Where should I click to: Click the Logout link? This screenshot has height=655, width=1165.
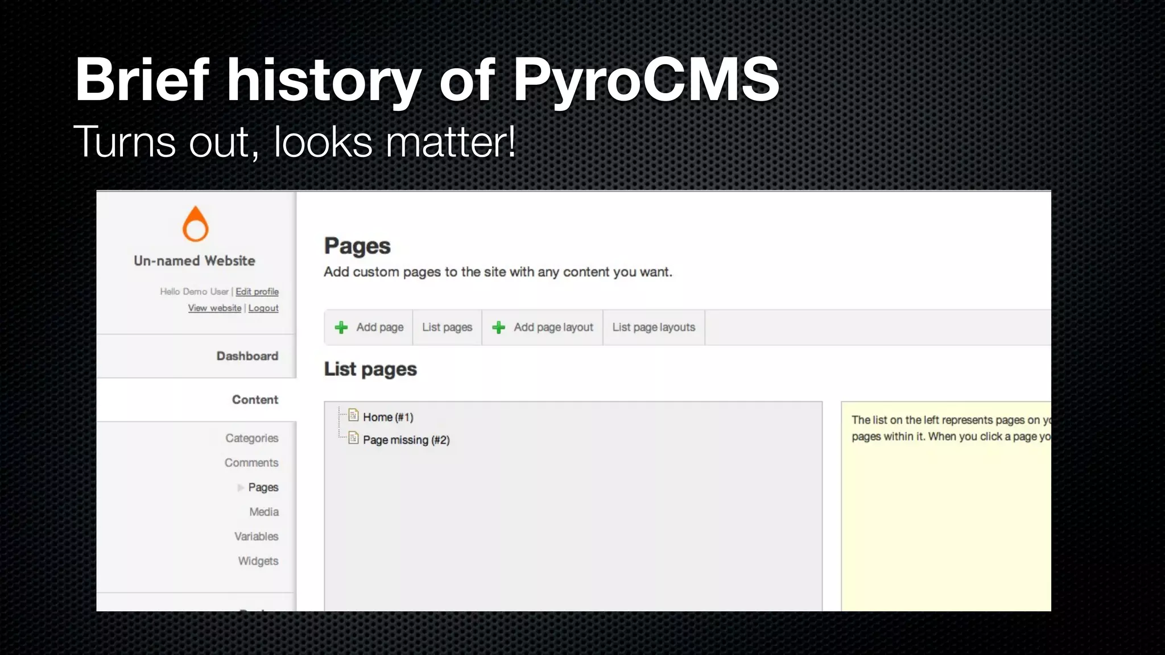263,308
